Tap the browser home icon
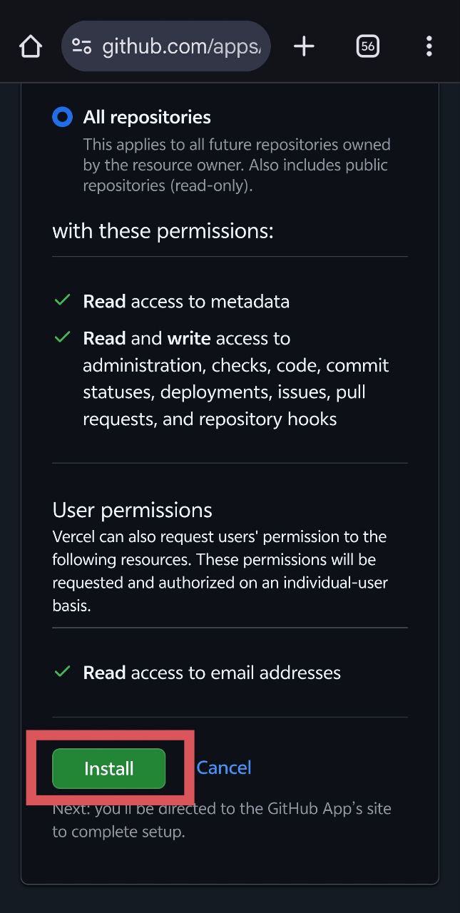The width and height of the screenshot is (460, 913). click(x=31, y=47)
